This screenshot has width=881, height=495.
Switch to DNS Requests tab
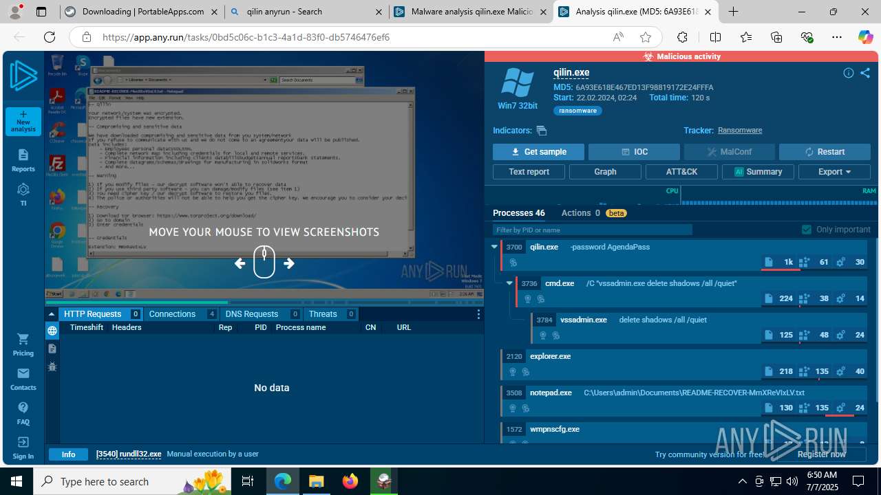click(x=260, y=314)
